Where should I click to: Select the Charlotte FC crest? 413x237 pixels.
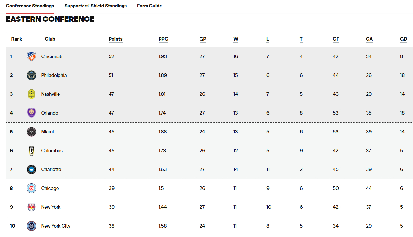pyautogui.click(x=32, y=169)
